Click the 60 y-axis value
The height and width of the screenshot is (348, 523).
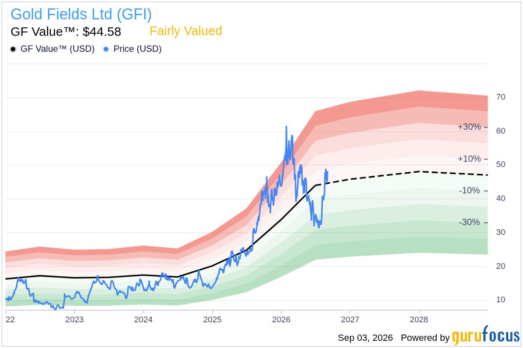(x=501, y=131)
